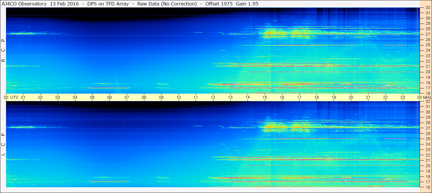Select hour 22 on the UTC time axis
The image size is (432, 193).
pyautogui.click(x=385, y=97)
